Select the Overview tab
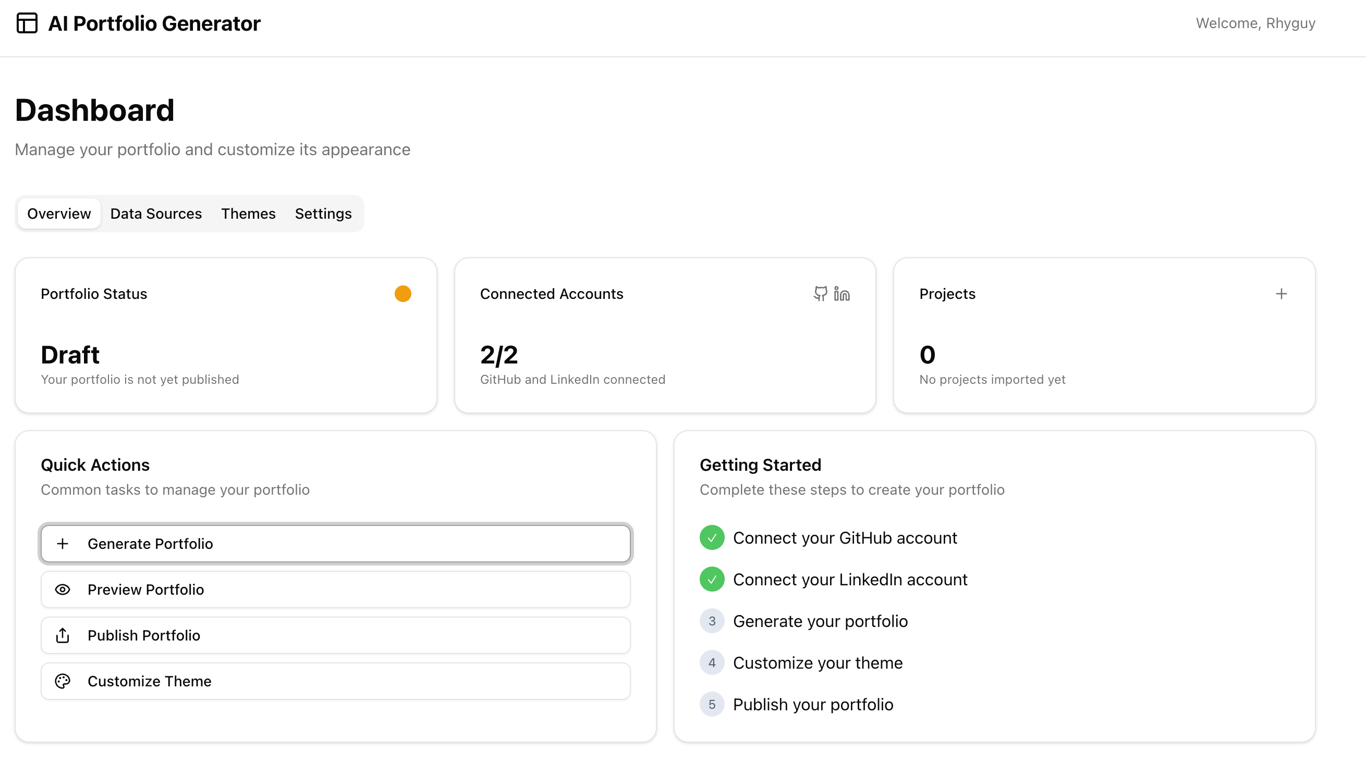Screen dimensions: 1366x778 (x=59, y=214)
